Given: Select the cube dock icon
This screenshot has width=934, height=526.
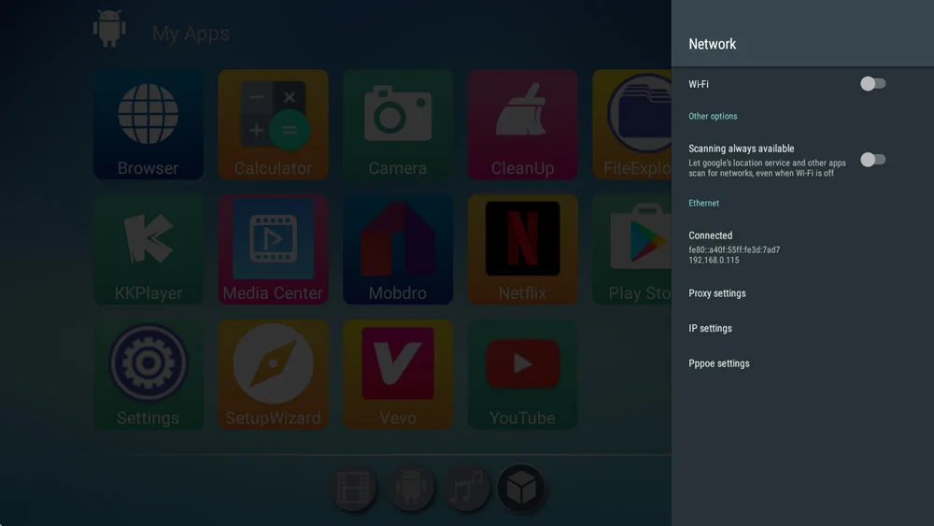Looking at the screenshot, I should 522,488.
